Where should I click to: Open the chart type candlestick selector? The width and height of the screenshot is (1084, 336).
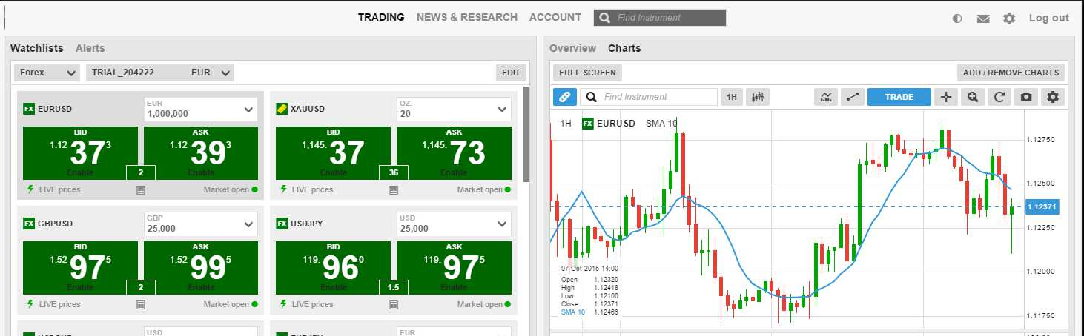758,97
